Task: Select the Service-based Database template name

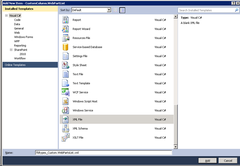Action: point(87,47)
